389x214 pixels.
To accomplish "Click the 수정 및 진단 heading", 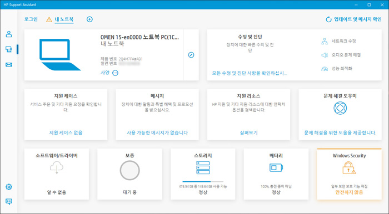I will click(250, 37).
